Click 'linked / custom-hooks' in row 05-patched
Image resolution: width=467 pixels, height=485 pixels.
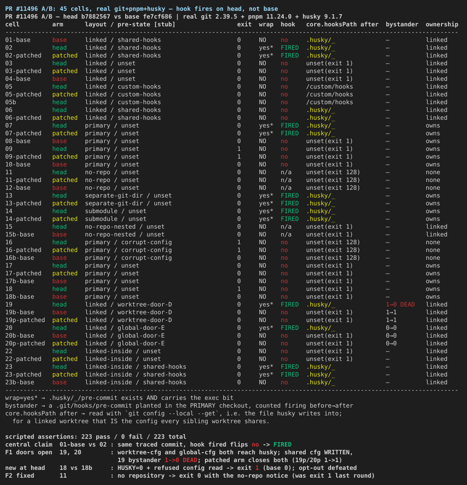(x=123, y=94)
